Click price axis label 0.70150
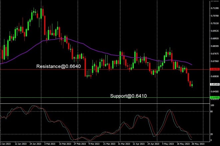 (x=215, y=23)
